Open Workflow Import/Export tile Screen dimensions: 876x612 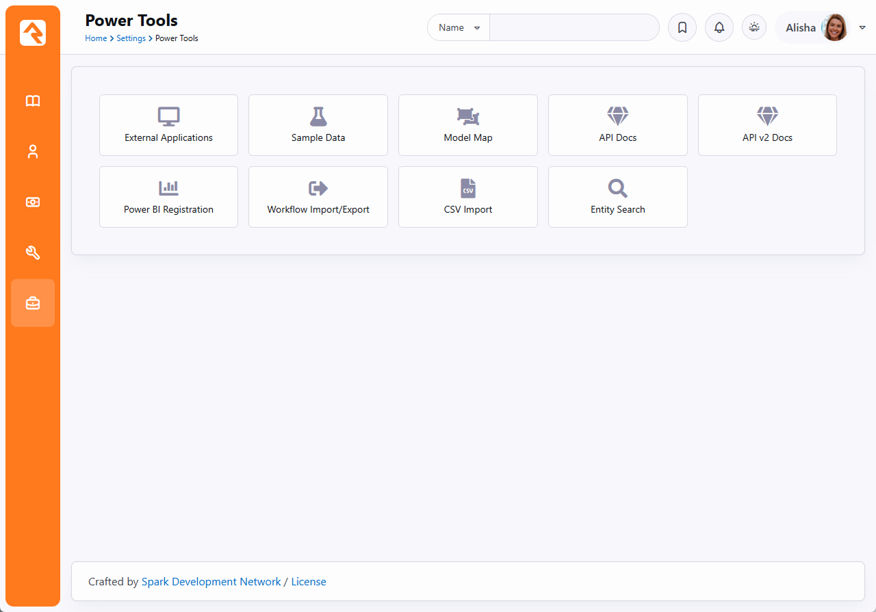[318, 197]
